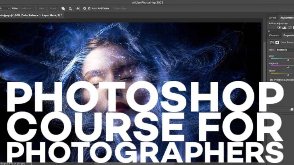Image resolution: width=294 pixels, height=165 pixels.
Task: Toggle the Auto Add/Delete checkbox
Action: coord(89,8)
